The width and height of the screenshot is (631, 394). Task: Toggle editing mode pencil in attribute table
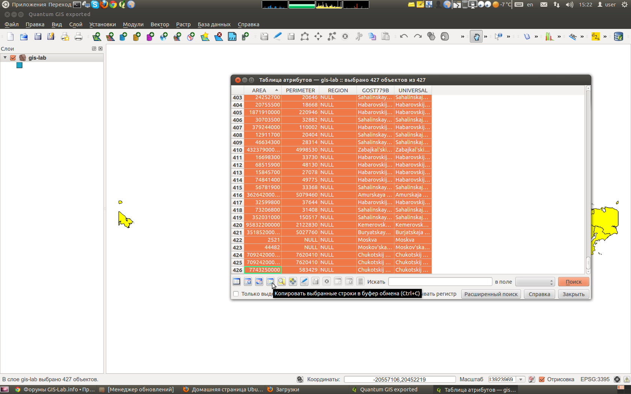click(x=304, y=281)
